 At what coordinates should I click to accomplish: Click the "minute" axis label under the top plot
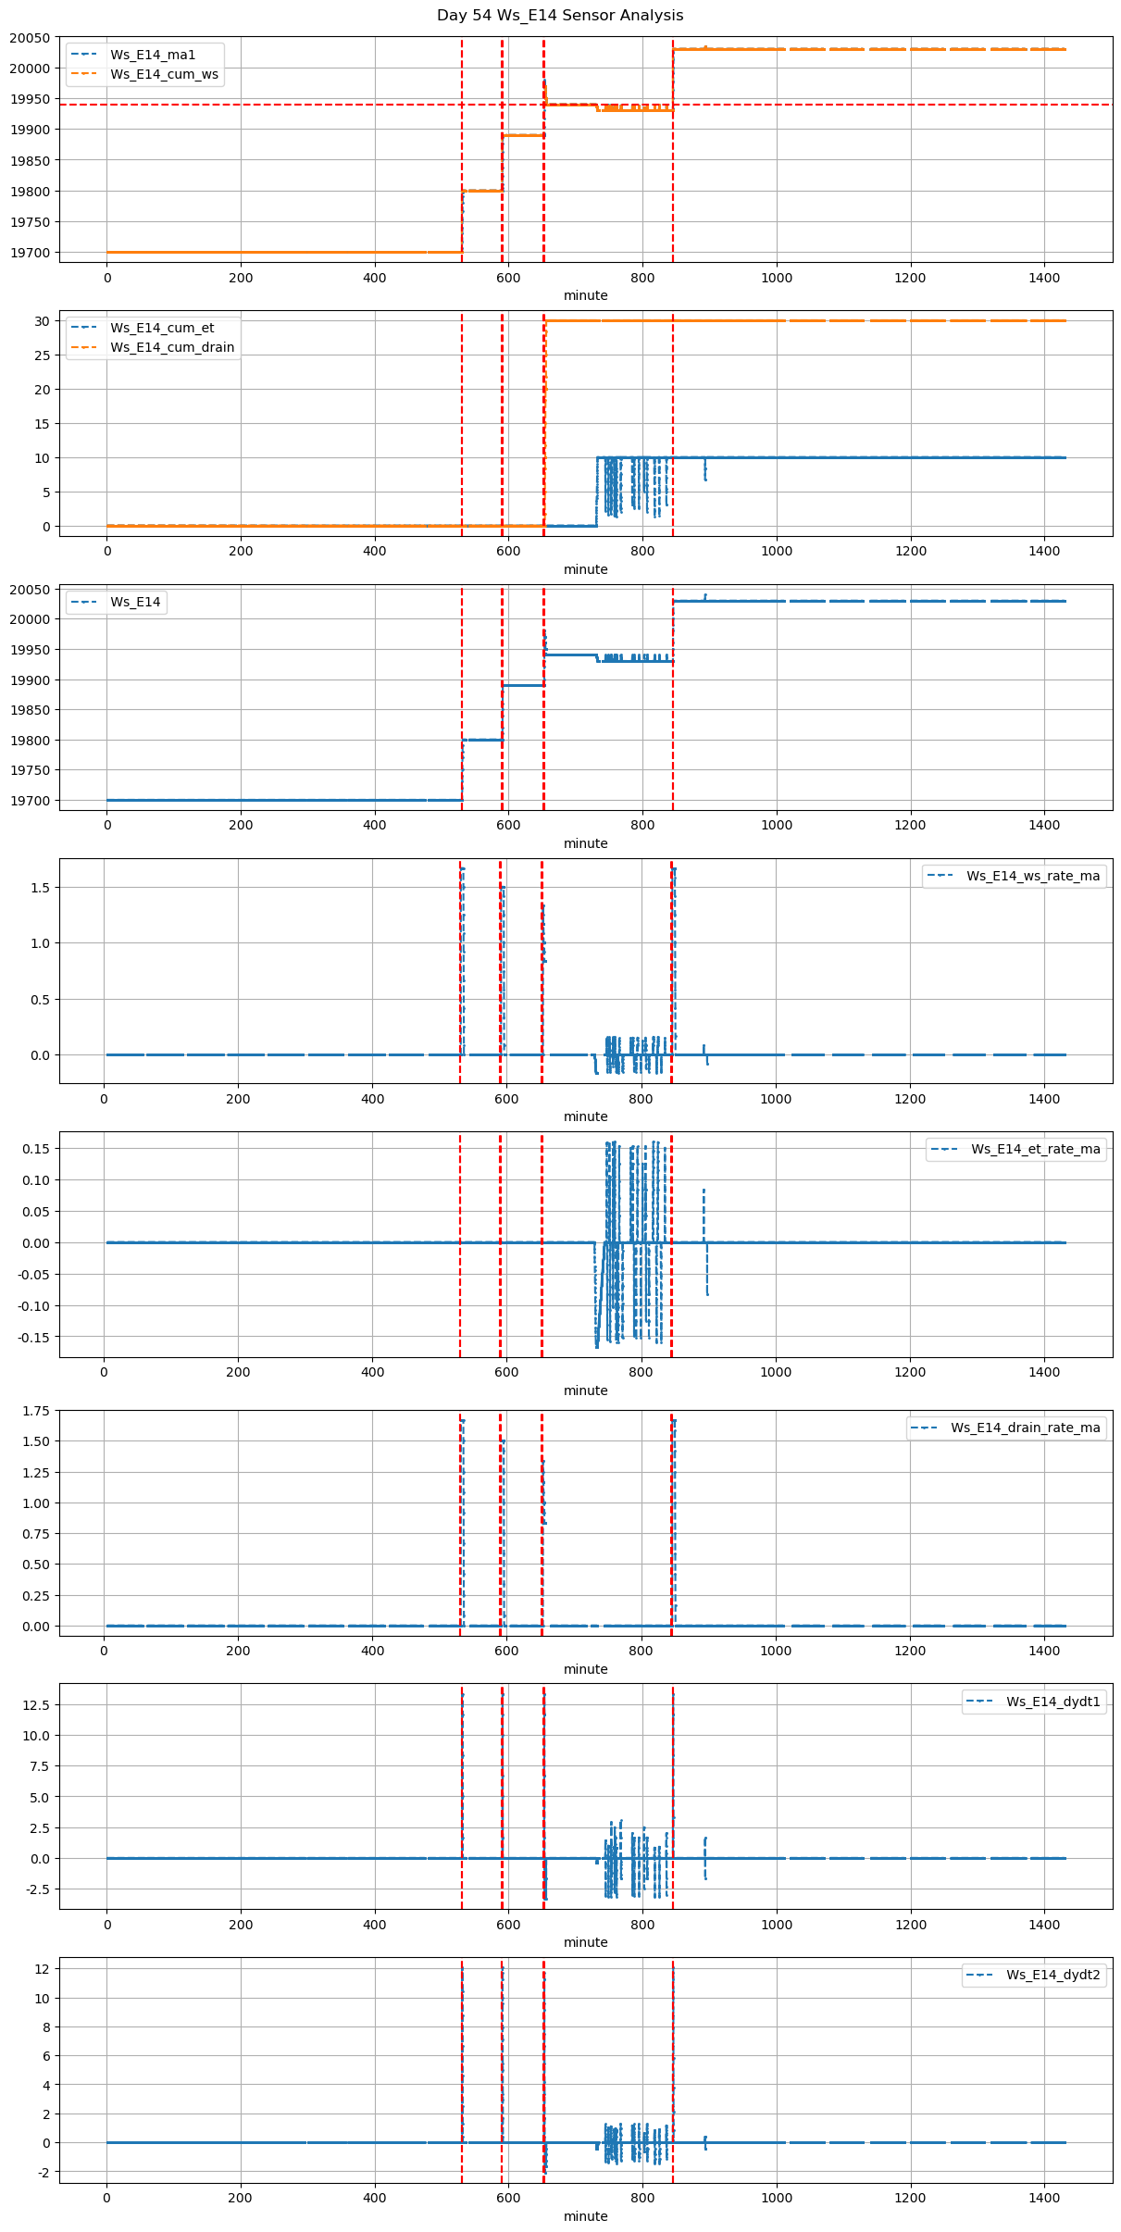click(586, 295)
